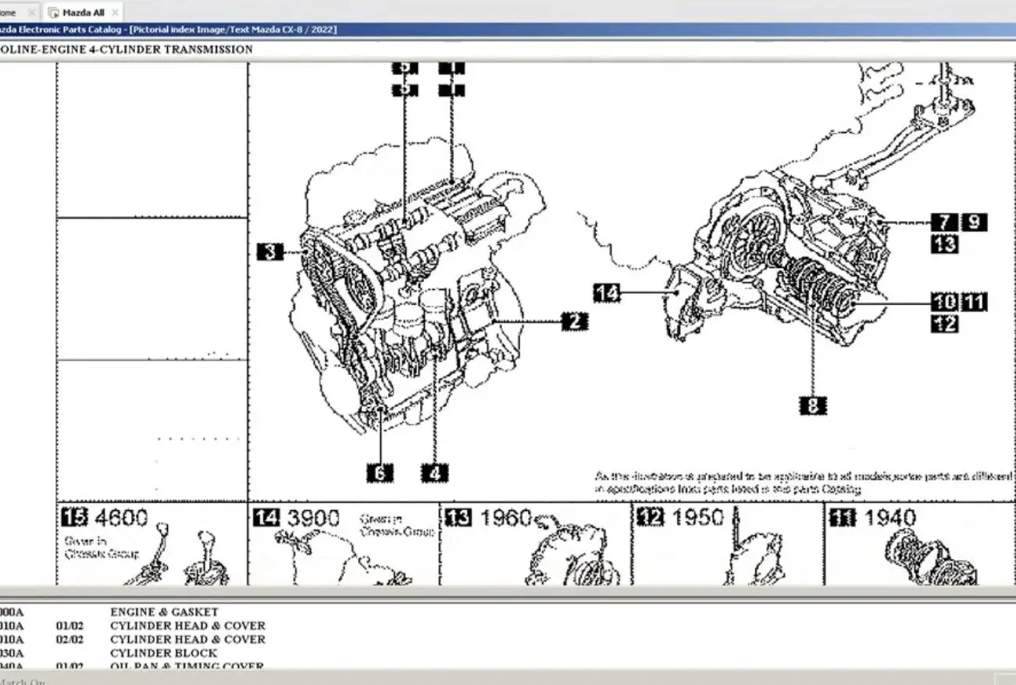Select callout number 3 on engine diagram
Screen dimensions: 1016x685
[x=269, y=252]
